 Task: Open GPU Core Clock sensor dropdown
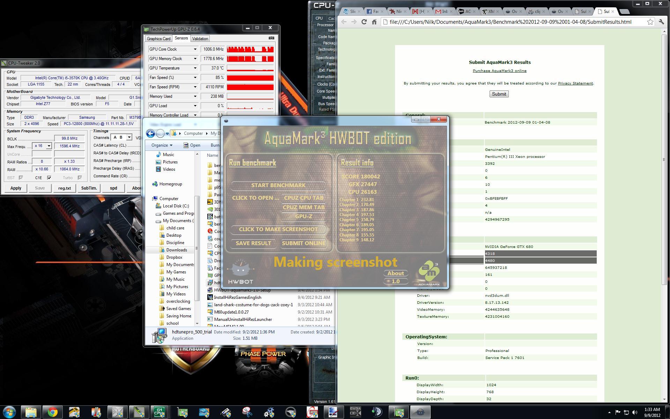pos(195,49)
